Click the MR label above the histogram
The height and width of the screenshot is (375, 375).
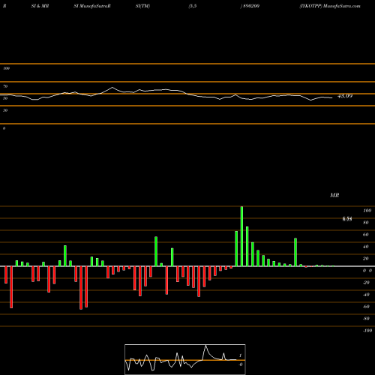[x=334, y=195]
